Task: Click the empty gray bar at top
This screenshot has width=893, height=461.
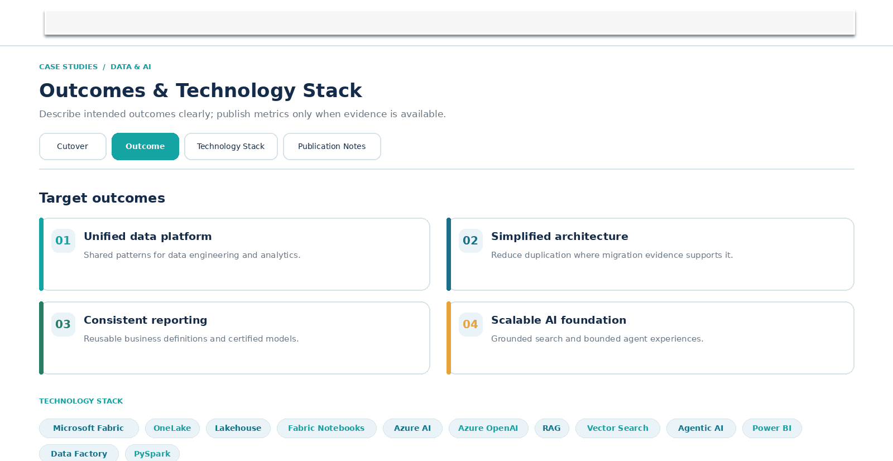Action: pos(450,23)
